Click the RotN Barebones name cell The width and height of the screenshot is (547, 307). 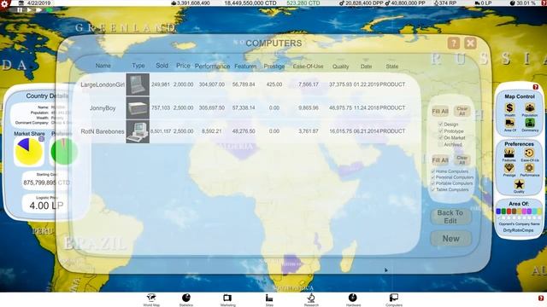pyautogui.click(x=103, y=131)
